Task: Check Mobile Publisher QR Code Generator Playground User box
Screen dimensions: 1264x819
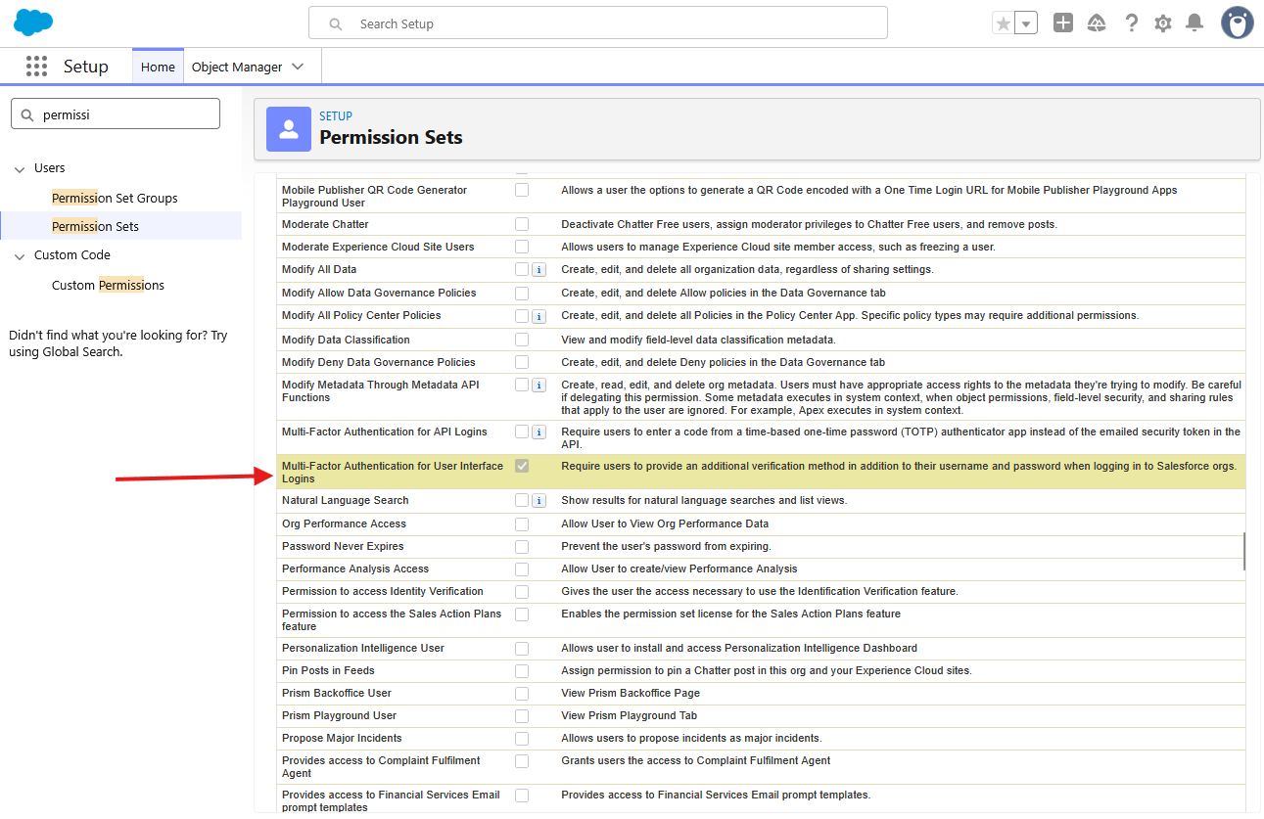Action: click(x=522, y=190)
